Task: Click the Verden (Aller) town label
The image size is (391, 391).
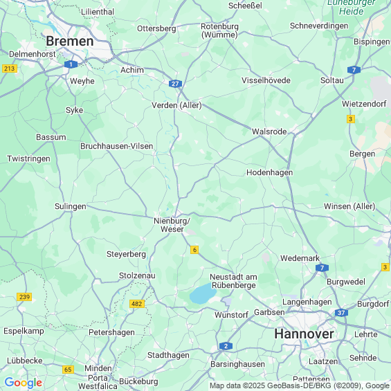Action: click(176, 105)
